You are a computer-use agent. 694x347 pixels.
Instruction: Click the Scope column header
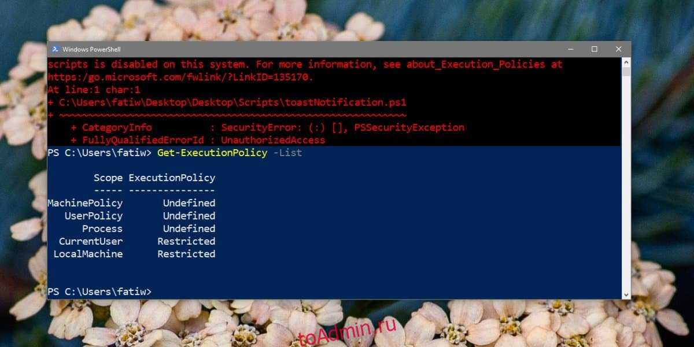108,178
